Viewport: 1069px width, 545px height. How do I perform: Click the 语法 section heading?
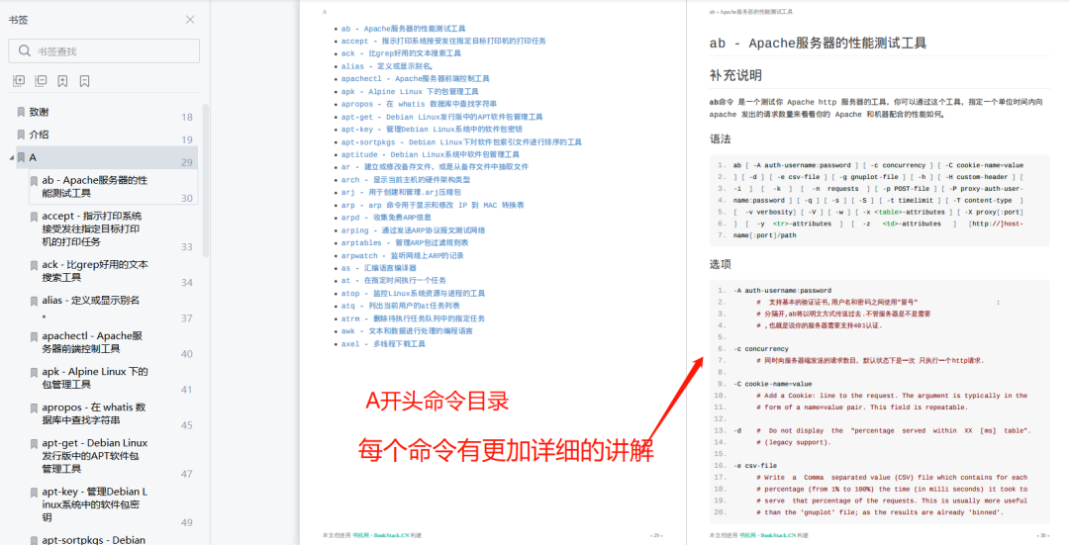[x=720, y=139]
